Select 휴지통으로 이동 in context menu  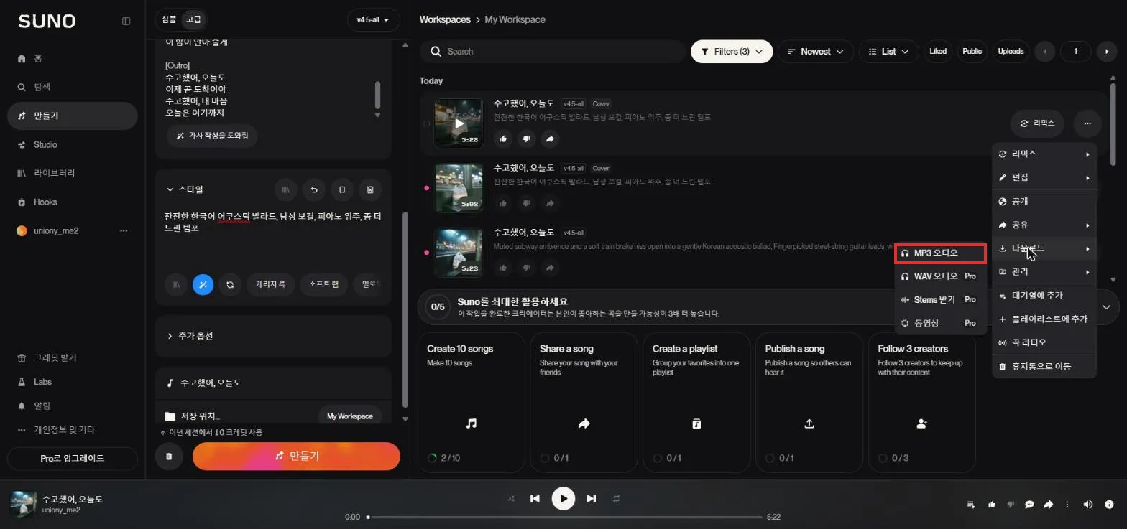[1044, 366]
